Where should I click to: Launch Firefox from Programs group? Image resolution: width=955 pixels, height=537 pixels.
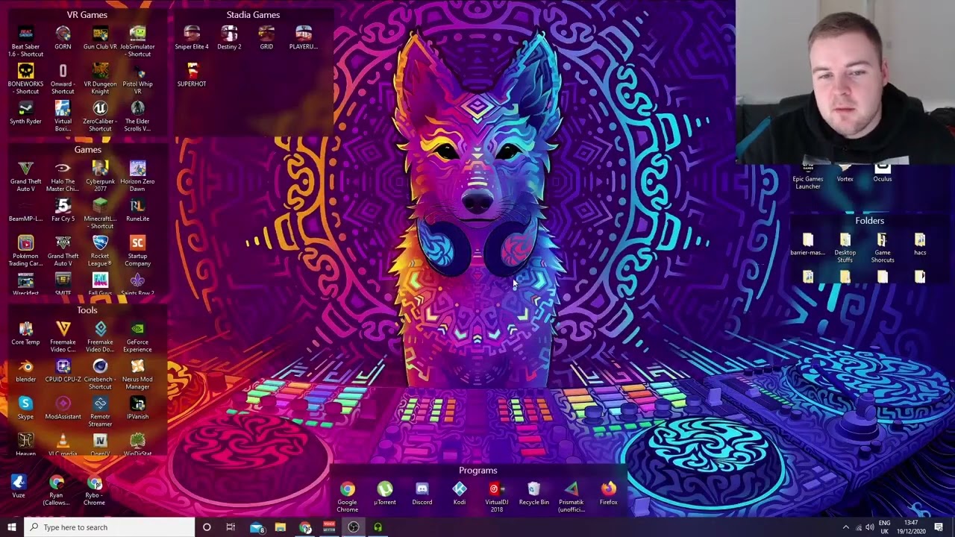tap(608, 490)
